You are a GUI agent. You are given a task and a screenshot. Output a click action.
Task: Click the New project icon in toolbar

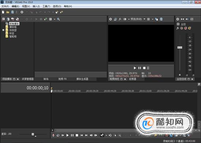[3, 12]
